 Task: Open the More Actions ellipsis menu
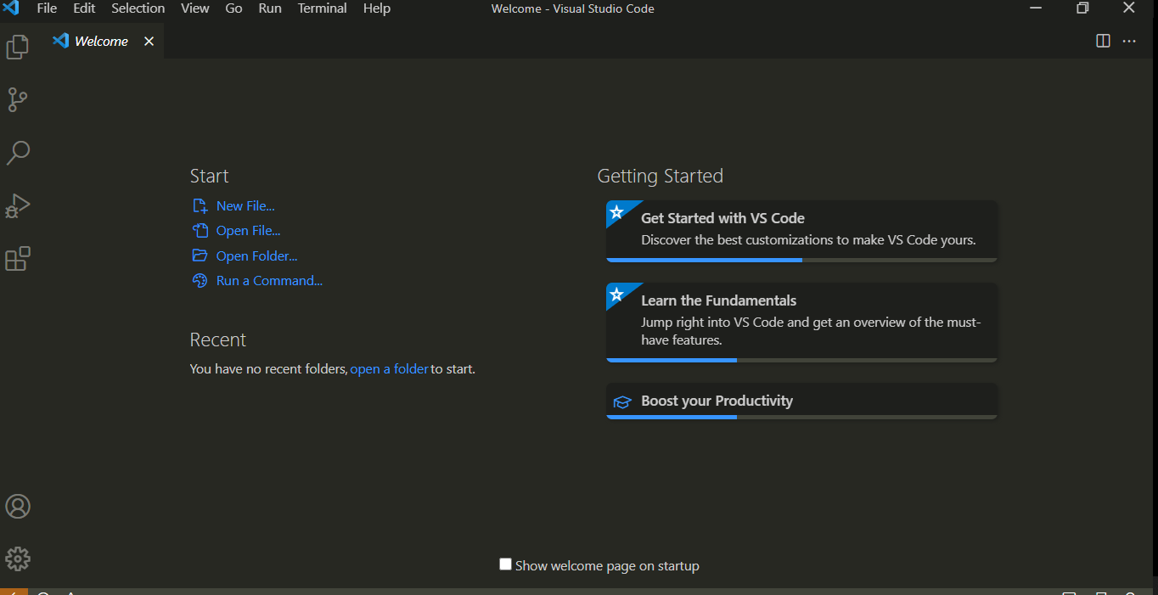pyautogui.click(x=1128, y=40)
